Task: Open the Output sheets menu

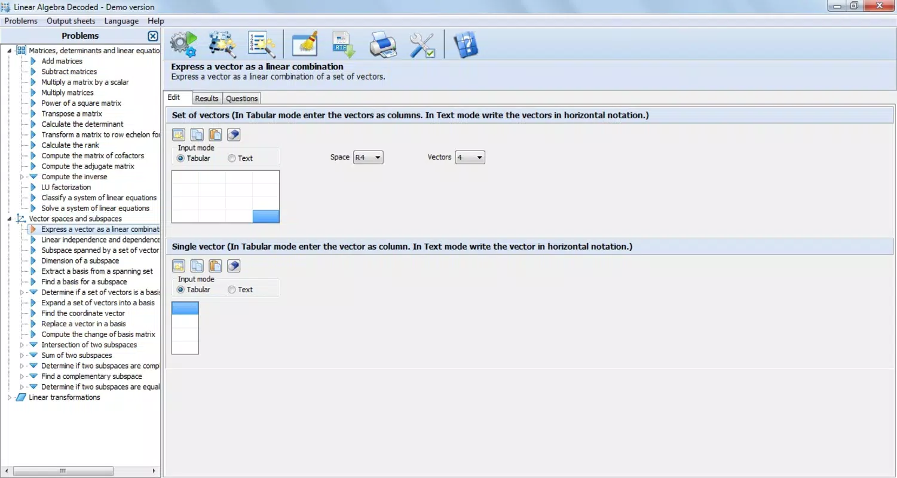Action: (x=71, y=21)
